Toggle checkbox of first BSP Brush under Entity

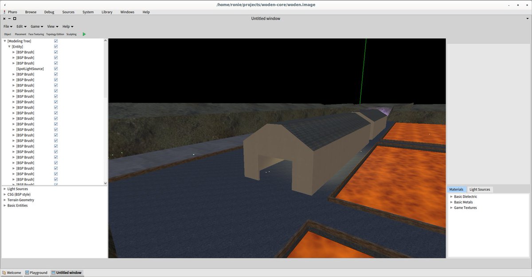click(x=56, y=52)
